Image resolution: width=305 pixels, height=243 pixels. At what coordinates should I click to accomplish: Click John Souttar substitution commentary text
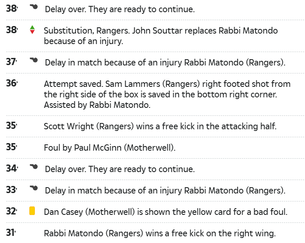click(161, 36)
